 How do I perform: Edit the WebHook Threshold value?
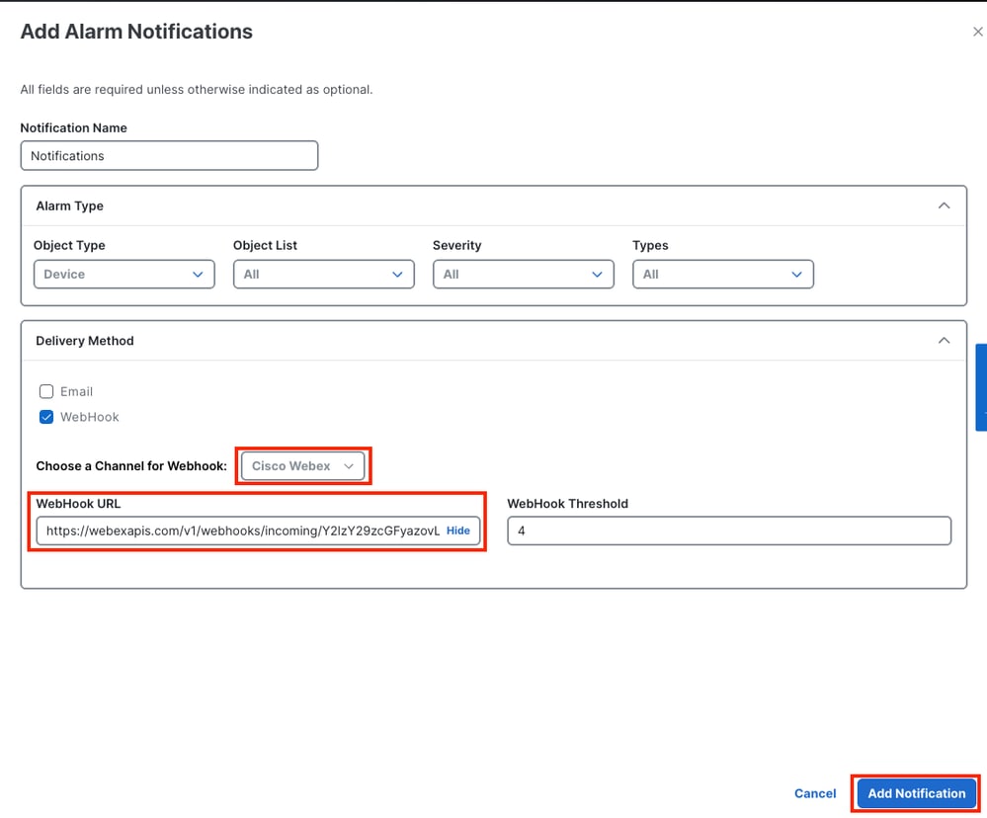coord(728,531)
